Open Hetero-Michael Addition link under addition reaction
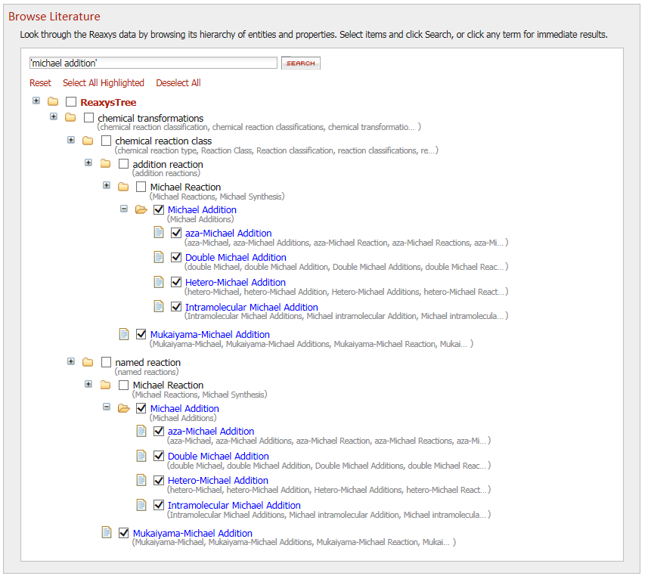This screenshot has height=576, width=648. point(235,282)
